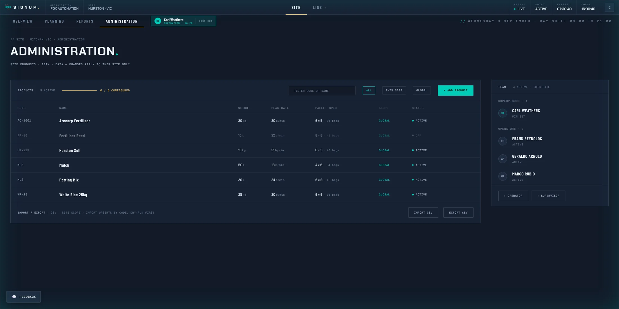Image resolution: width=619 pixels, height=309 pixels.
Task: Select the Frank Reynolds operator name
Action: pos(527,139)
